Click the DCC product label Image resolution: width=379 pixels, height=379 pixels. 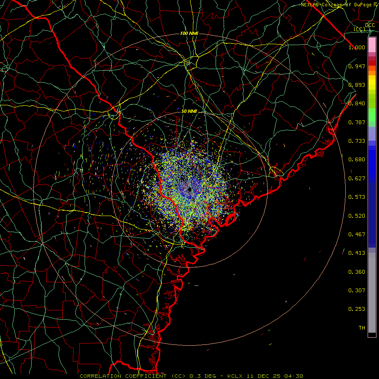pyautogui.click(x=370, y=25)
